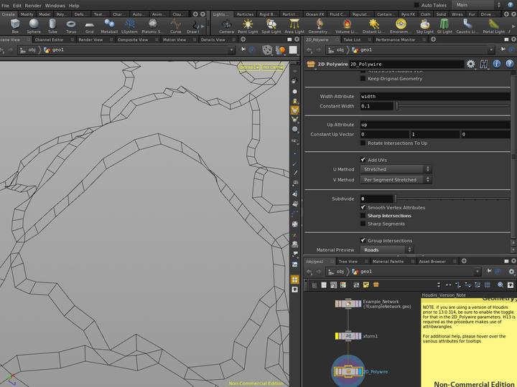Switch to the Rigid Bodies shelf tab
Screen dimensions: 517x387
tap(267, 14)
